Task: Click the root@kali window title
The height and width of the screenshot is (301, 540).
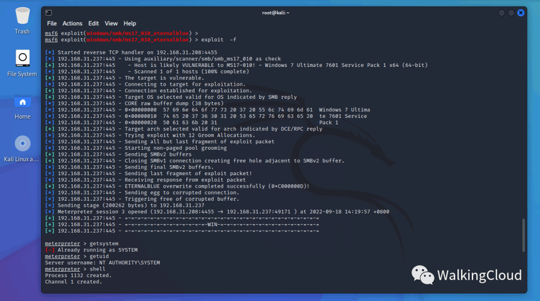Action: pyautogui.click(x=275, y=13)
